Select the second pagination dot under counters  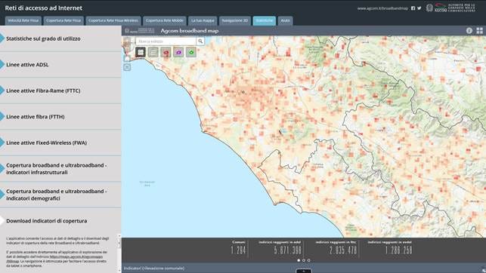pyautogui.click(x=304, y=260)
